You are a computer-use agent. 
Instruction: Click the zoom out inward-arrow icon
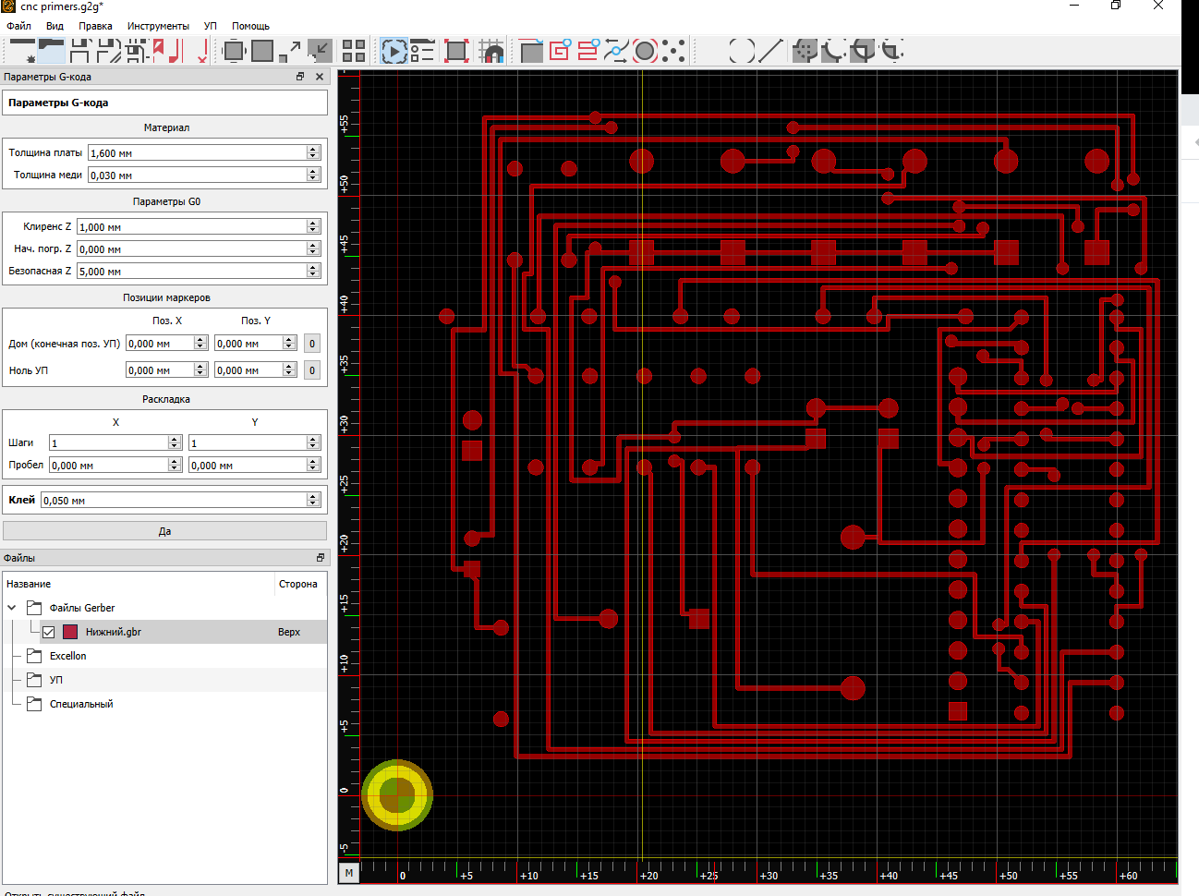(x=320, y=51)
